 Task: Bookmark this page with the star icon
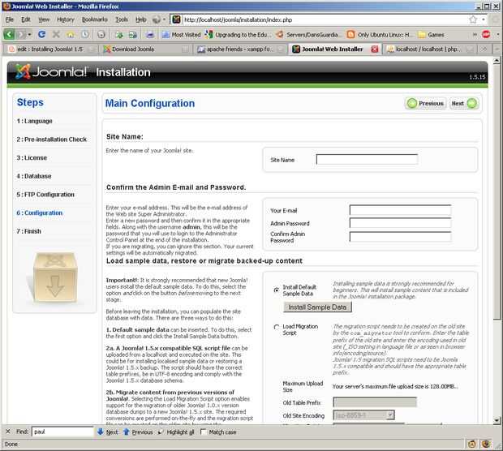(473, 19)
